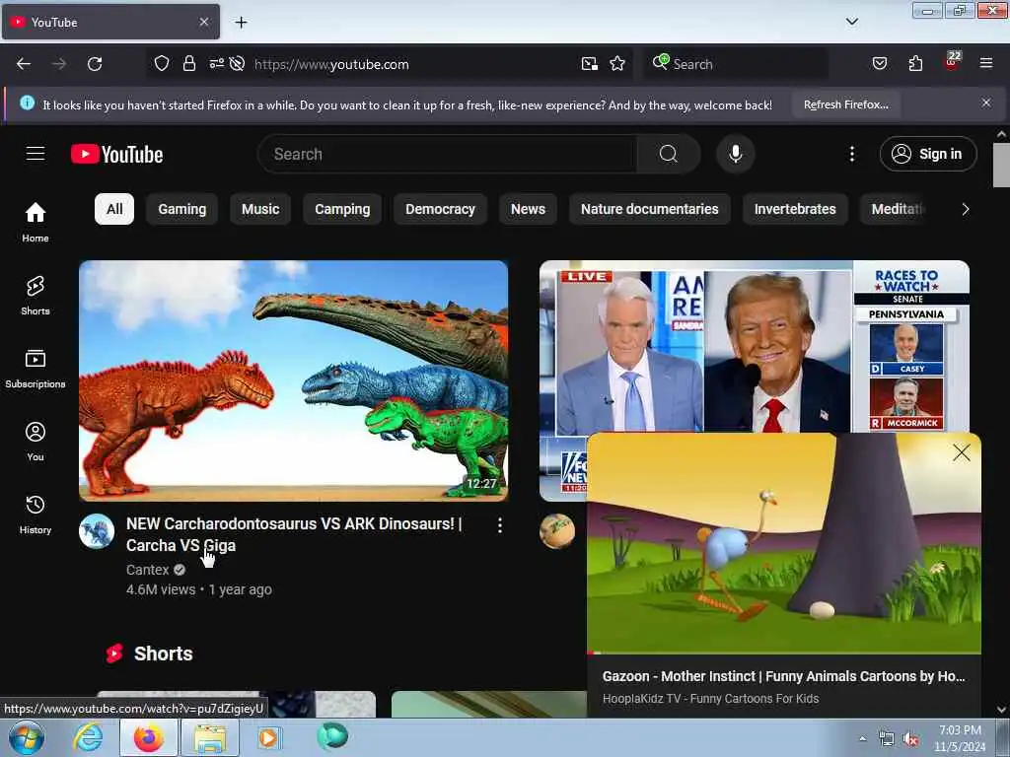Click the page vertical scrollbar thumb
This screenshot has width=1010, height=757.
coord(1001,165)
